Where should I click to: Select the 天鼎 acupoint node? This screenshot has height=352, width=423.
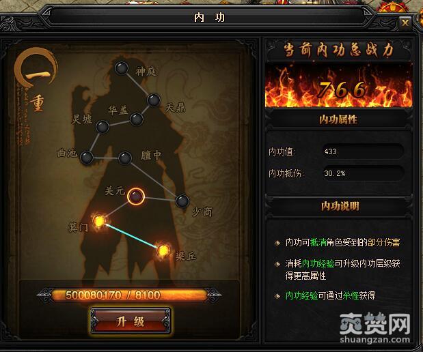(x=154, y=100)
